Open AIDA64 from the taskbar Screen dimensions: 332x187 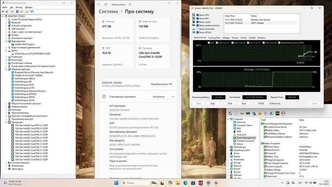[x=201, y=183]
